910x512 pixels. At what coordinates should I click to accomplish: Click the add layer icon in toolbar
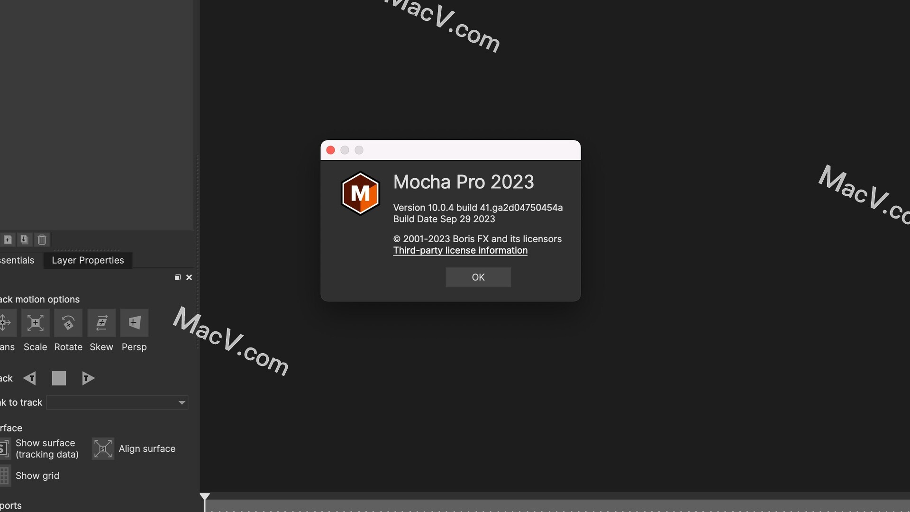(7, 239)
